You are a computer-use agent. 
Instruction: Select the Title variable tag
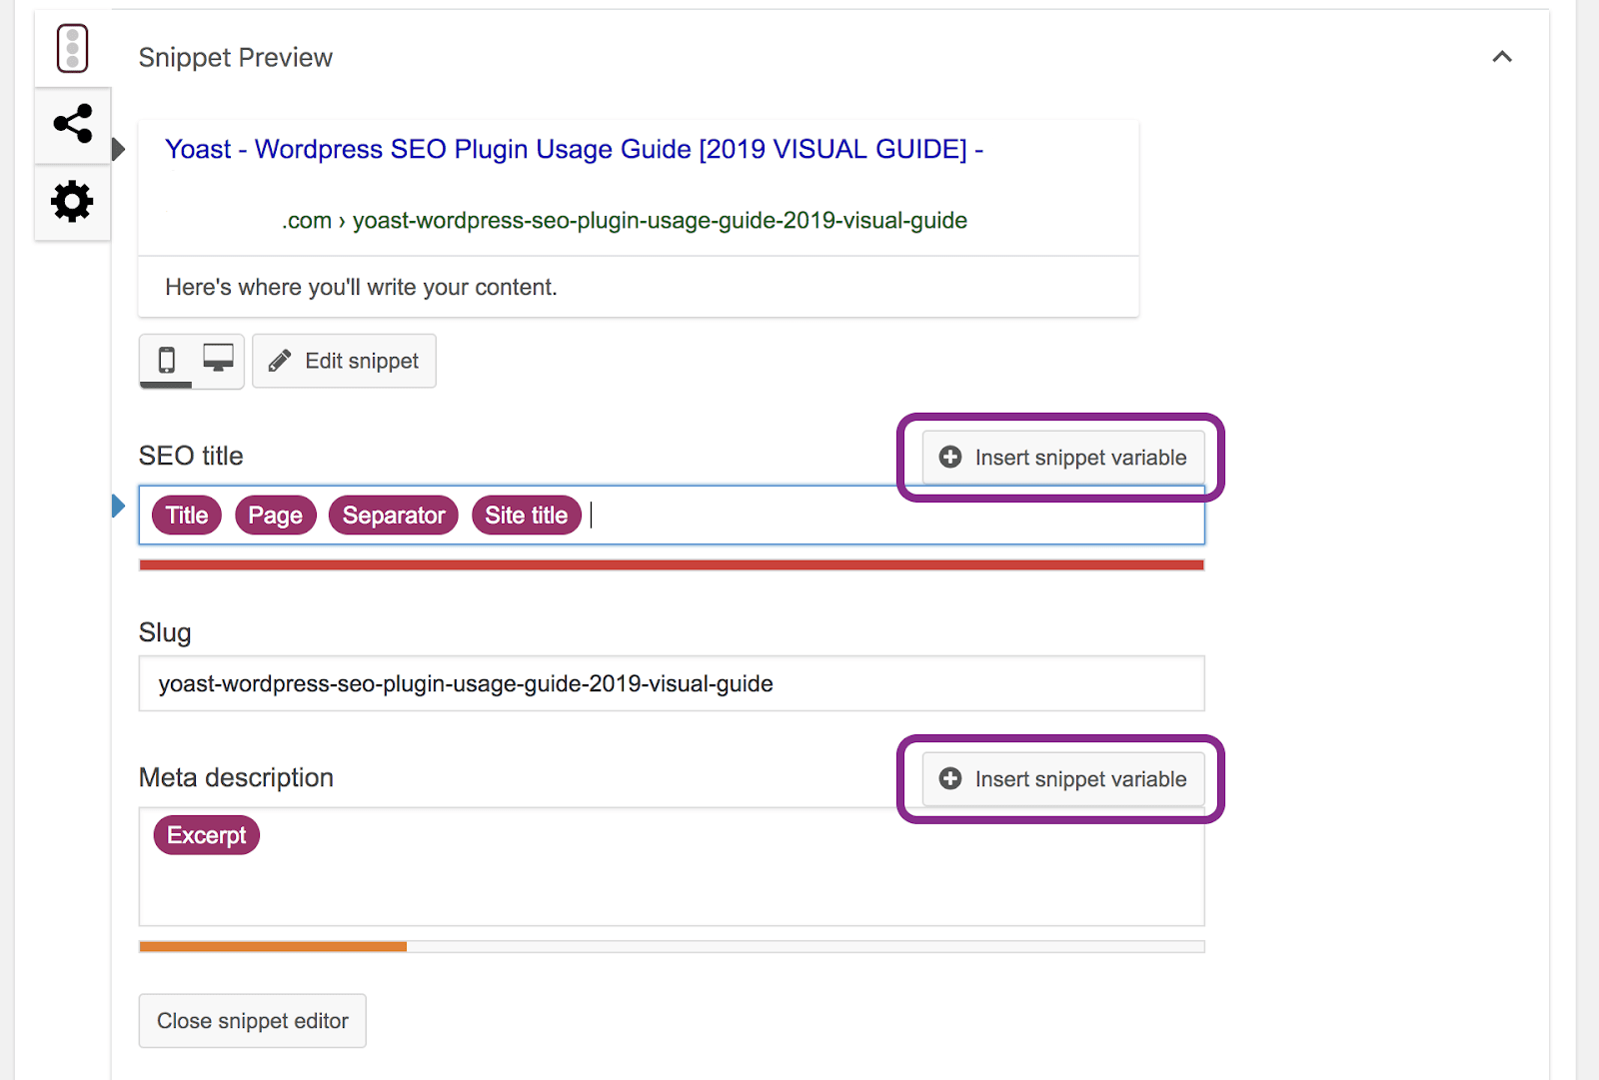pyautogui.click(x=187, y=516)
